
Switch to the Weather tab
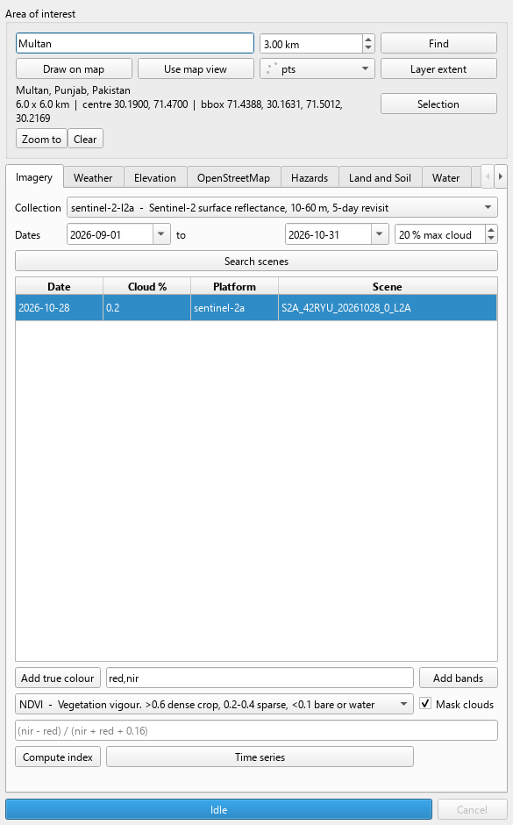click(x=93, y=178)
